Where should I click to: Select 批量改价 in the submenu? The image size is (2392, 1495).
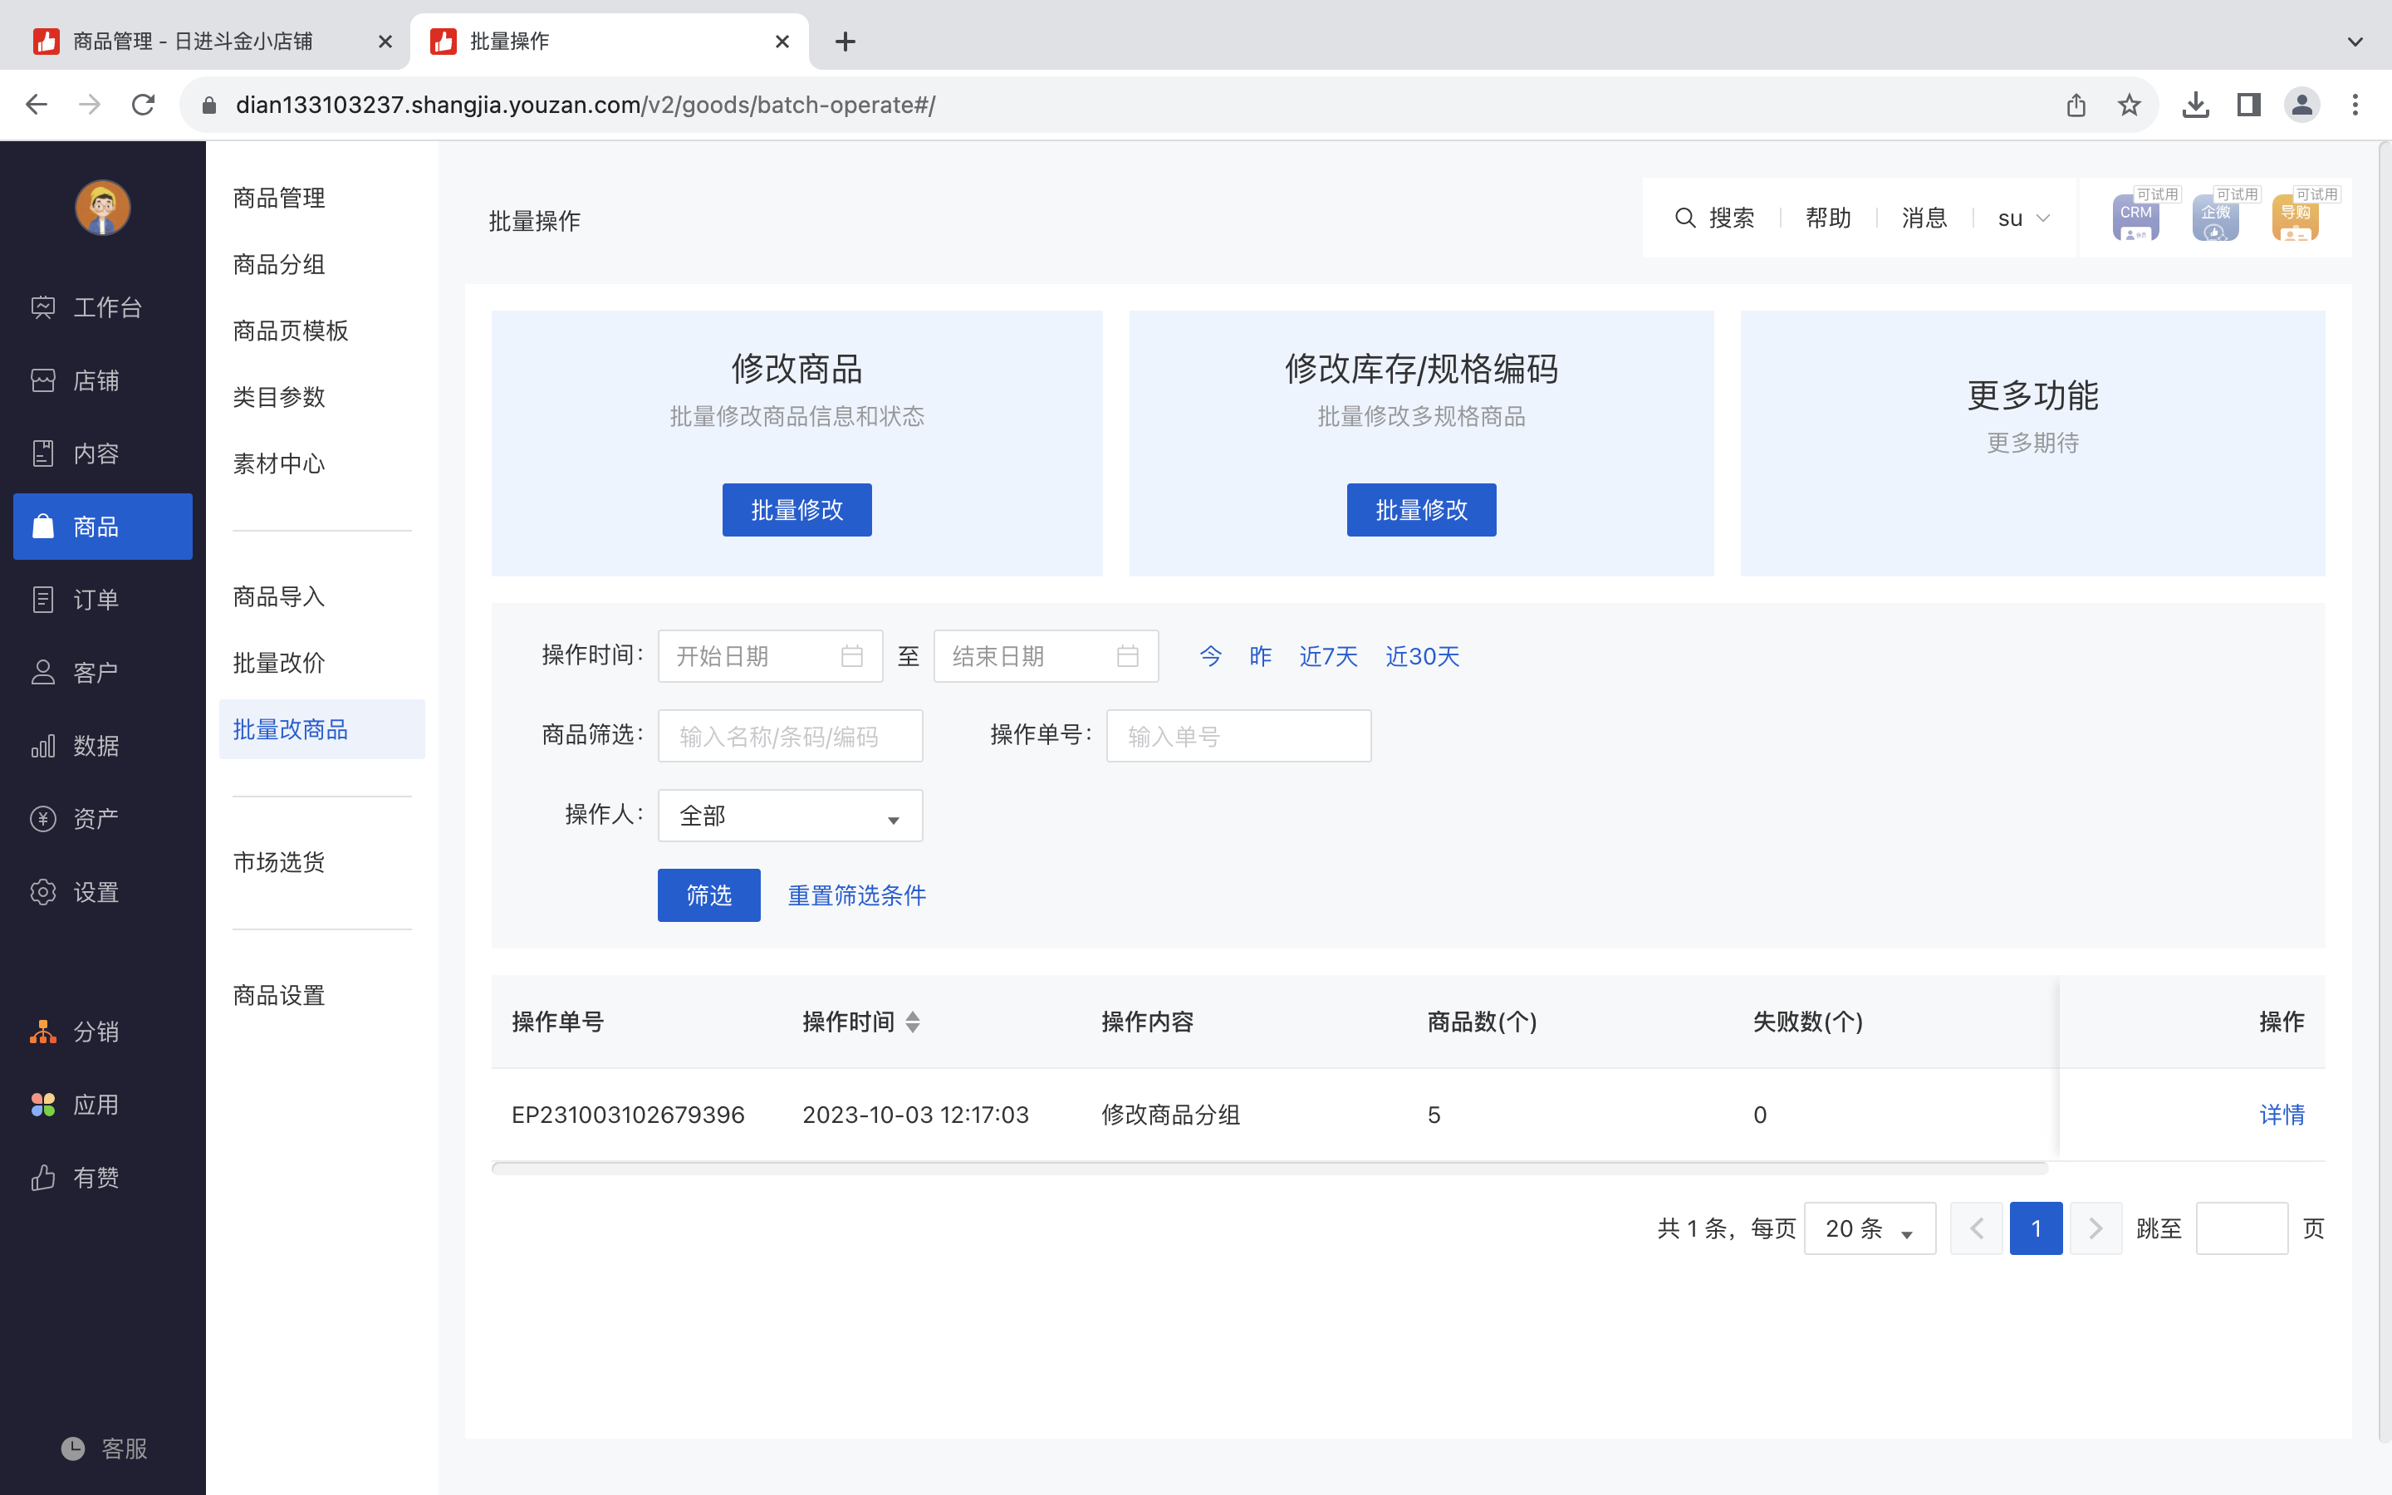[279, 663]
